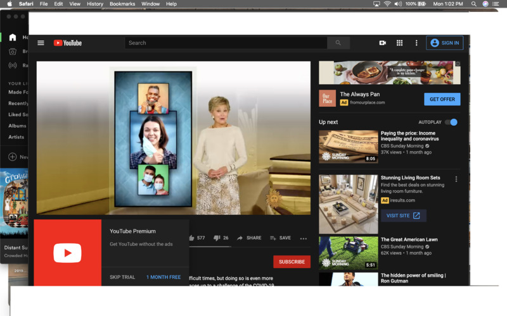Open the YouTube hamburger guide menu
Image resolution: width=507 pixels, height=316 pixels.
click(x=41, y=43)
